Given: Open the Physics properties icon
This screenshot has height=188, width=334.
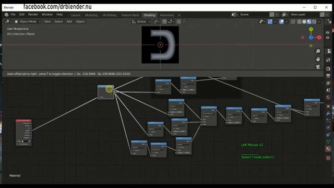Looking at the screenshot, I should [328, 127].
